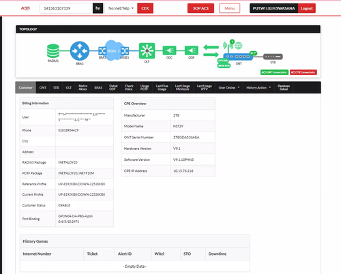Click the Witel column header

160,254
